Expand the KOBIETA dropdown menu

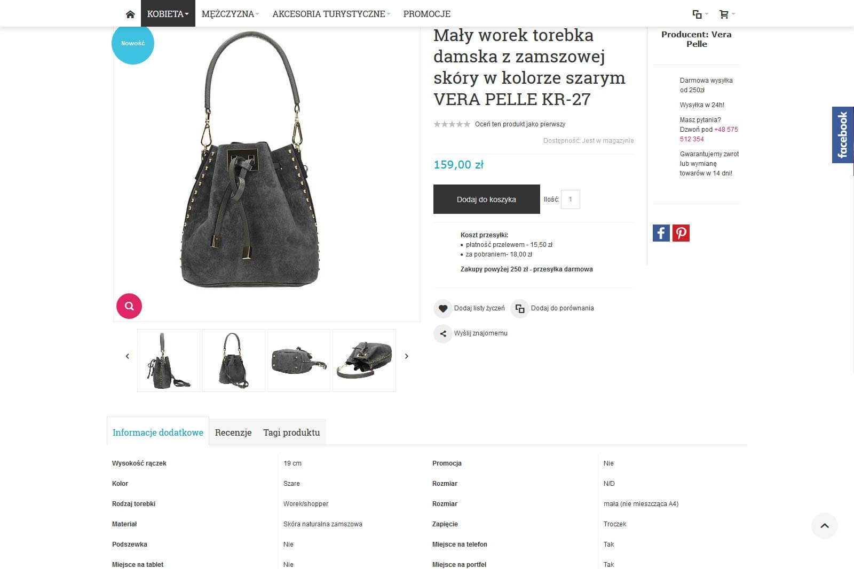(168, 14)
